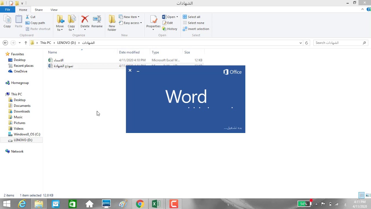Click Copy path in the ribbon
371x209 pixels.
pos(35,23)
